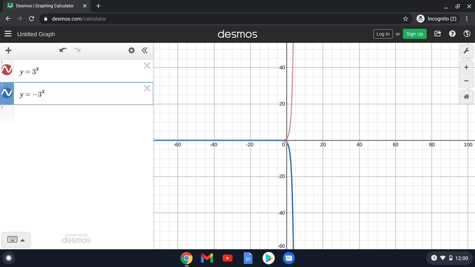Click the green Sign Up button
475x267 pixels.
click(x=415, y=34)
